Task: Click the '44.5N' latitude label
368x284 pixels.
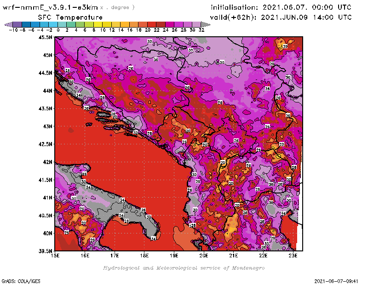Action: point(45,73)
